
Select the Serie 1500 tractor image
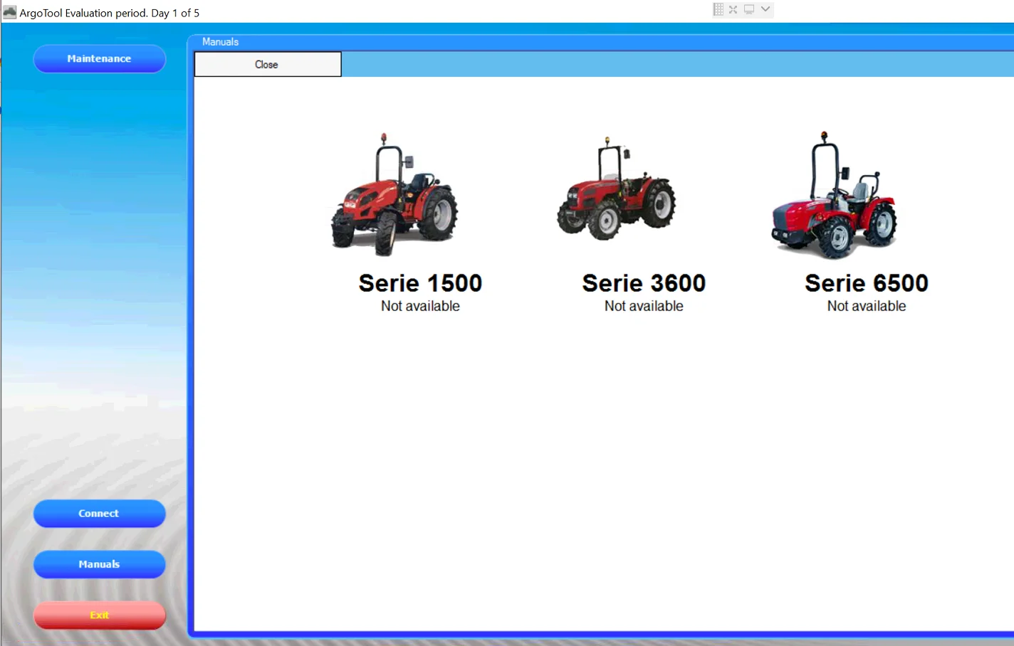(x=394, y=194)
